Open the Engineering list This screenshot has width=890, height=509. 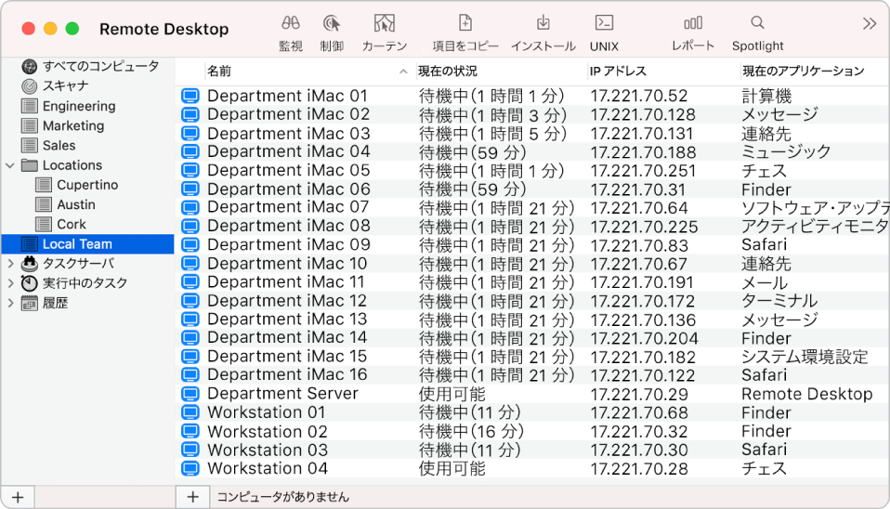pyautogui.click(x=79, y=106)
